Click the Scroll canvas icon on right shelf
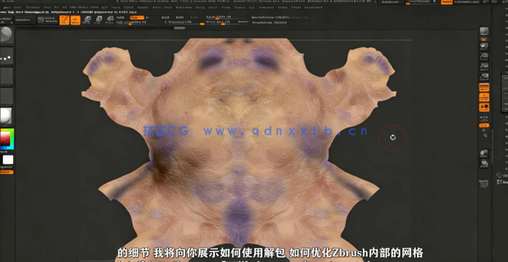This screenshot has width=508, height=262. pyautogui.click(x=484, y=46)
